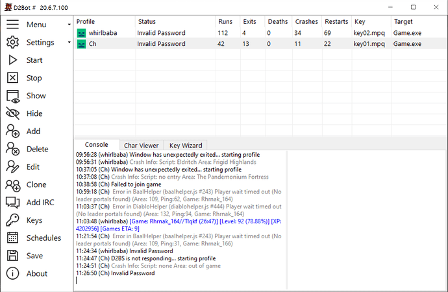Click the Settings gear icon

click(12, 42)
